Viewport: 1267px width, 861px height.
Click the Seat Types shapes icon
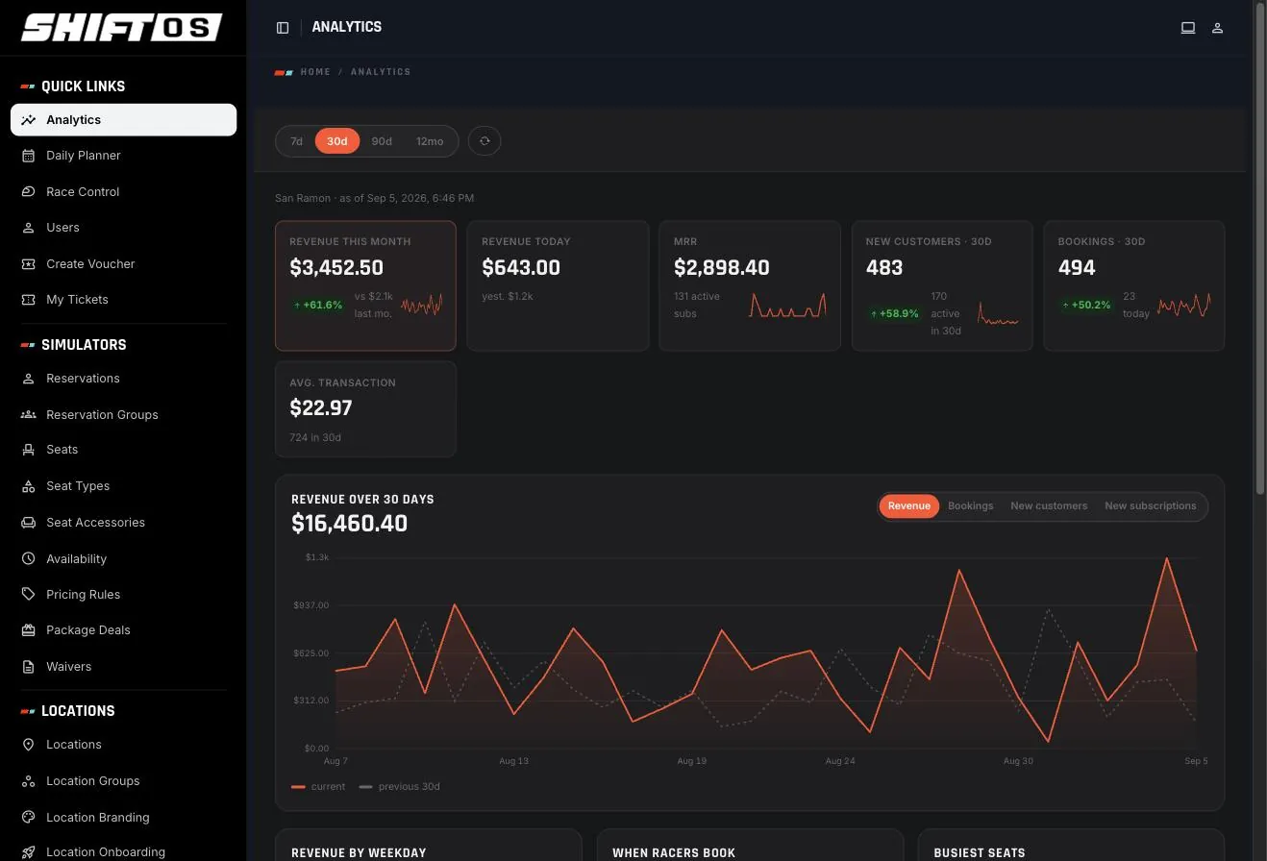(x=28, y=486)
